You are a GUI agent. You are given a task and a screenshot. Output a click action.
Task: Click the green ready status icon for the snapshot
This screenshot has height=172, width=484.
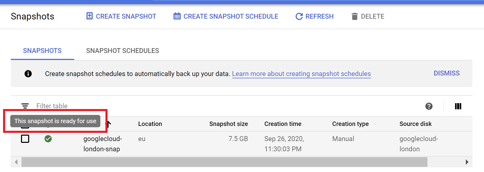(48, 139)
